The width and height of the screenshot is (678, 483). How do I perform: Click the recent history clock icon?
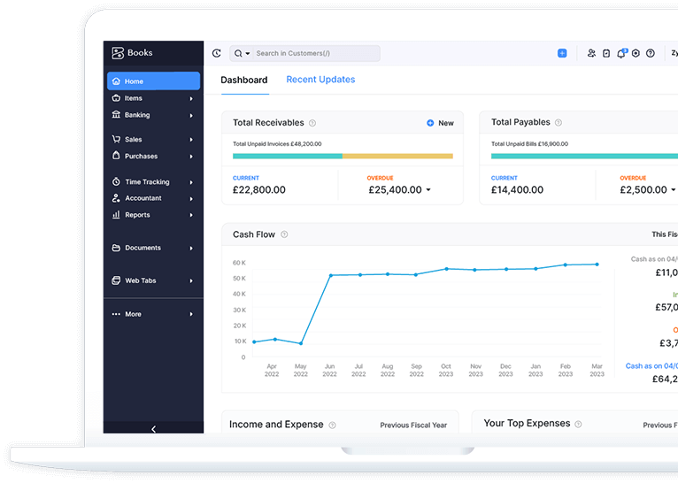tap(217, 54)
